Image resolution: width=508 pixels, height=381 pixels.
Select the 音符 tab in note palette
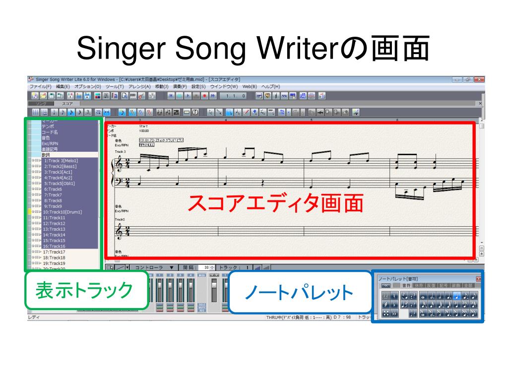406,285
